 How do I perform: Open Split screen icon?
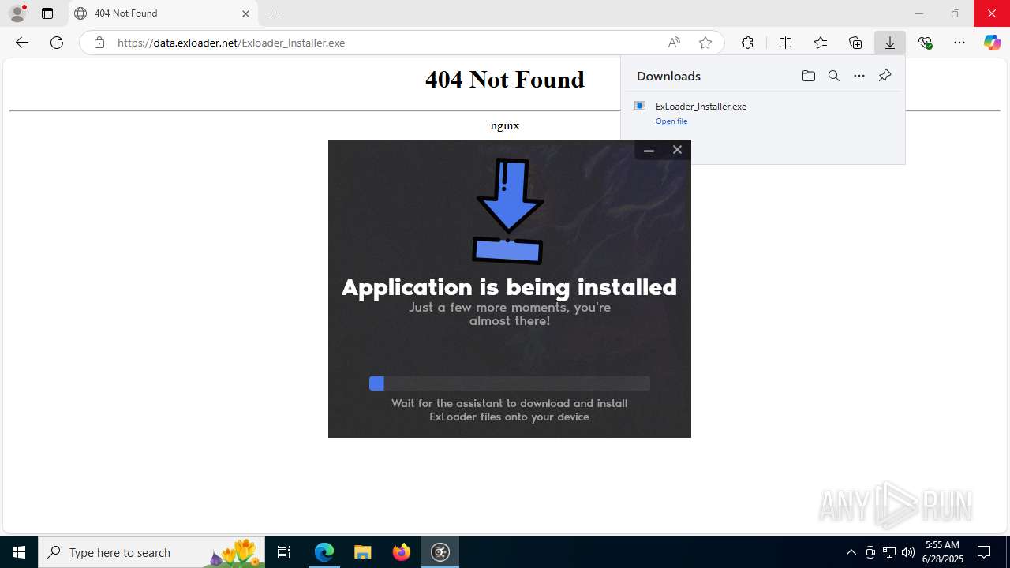(785, 43)
